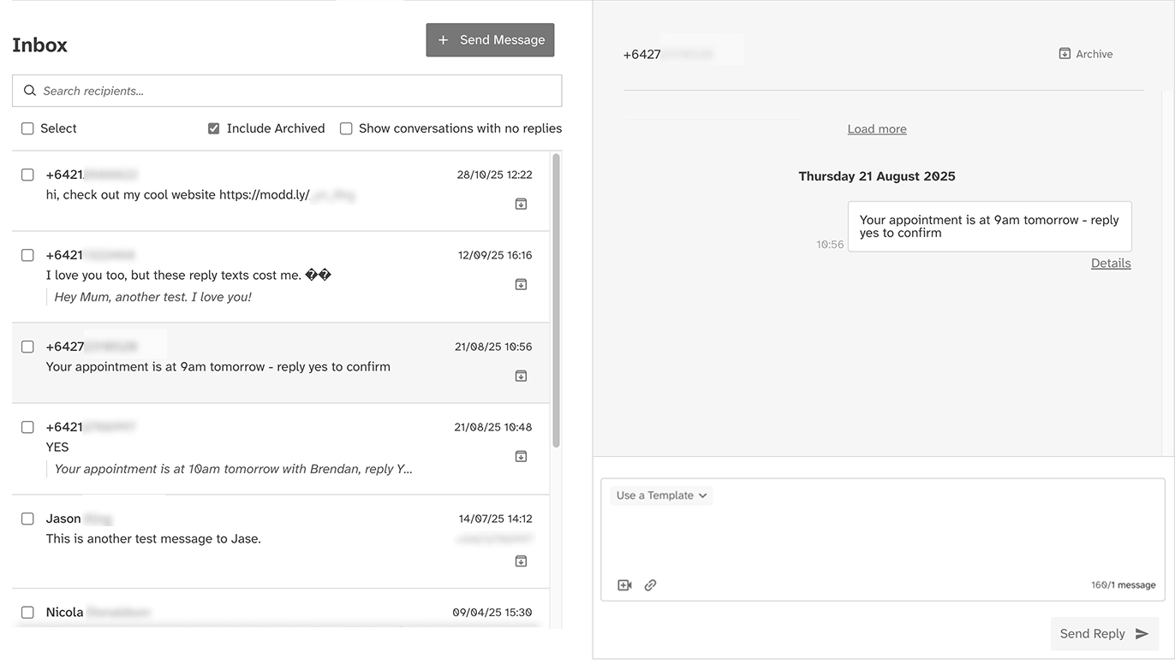Uncheck Include Archived
The width and height of the screenshot is (1175, 670).
click(x=213, y=127)
